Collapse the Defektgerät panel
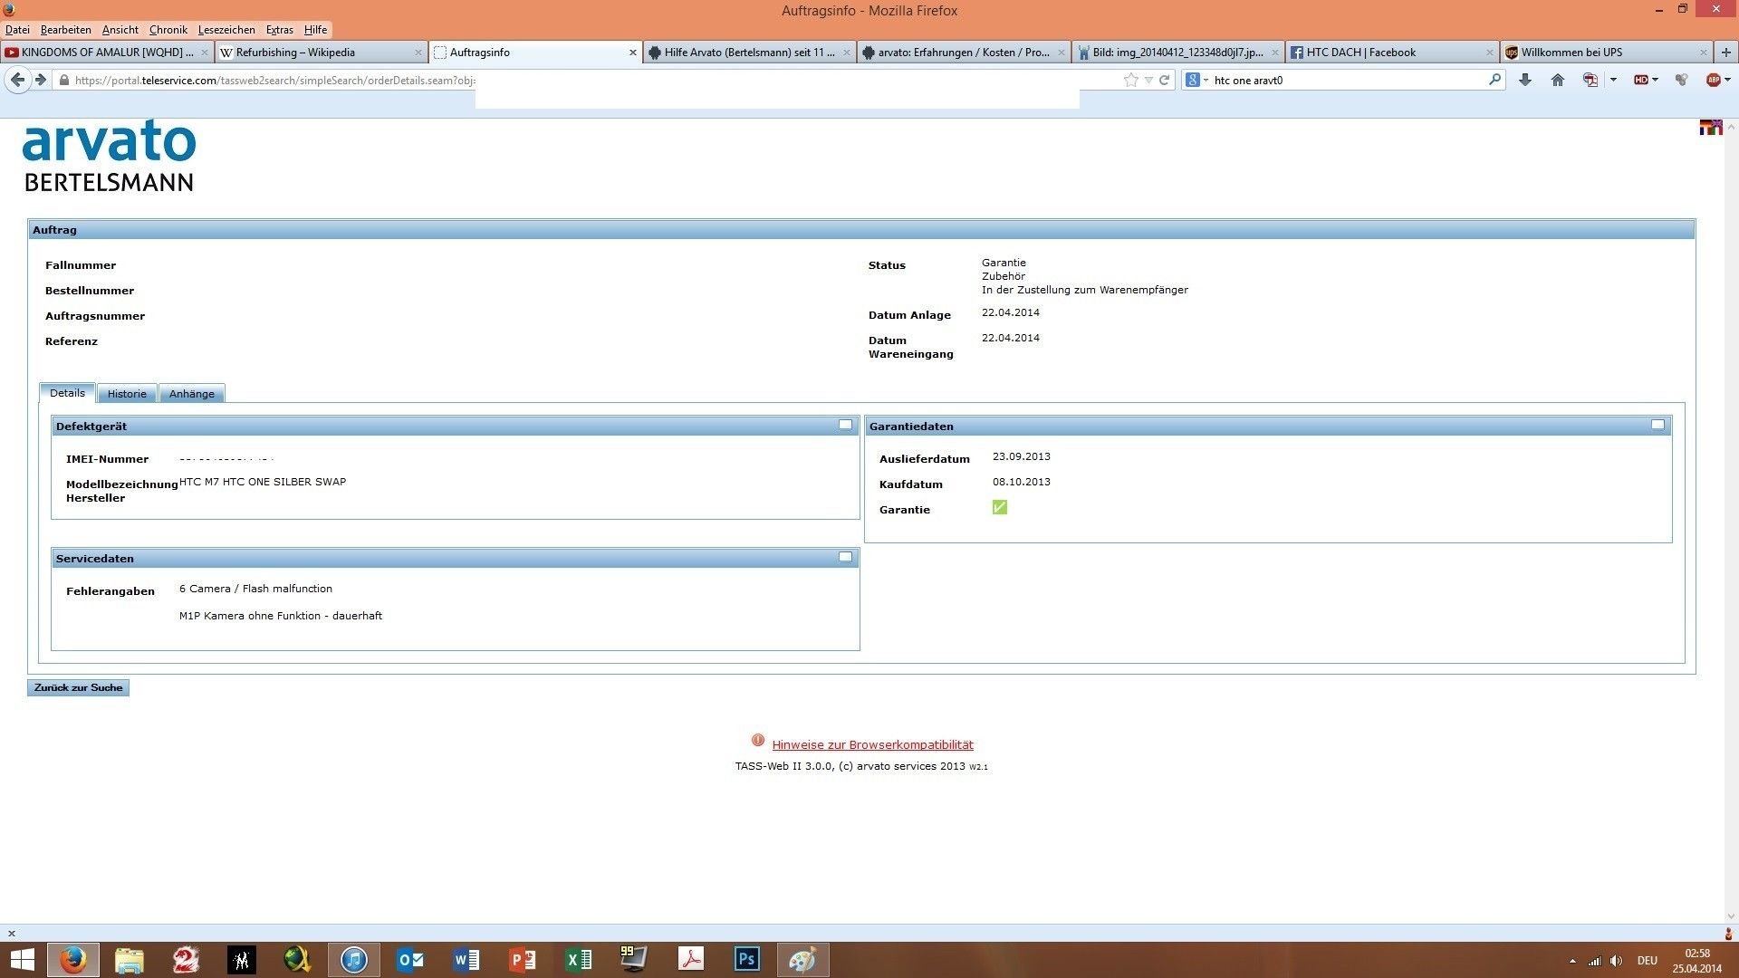Image resolution: width=1739 pixels, height=978 pixels. click(845, 425)
